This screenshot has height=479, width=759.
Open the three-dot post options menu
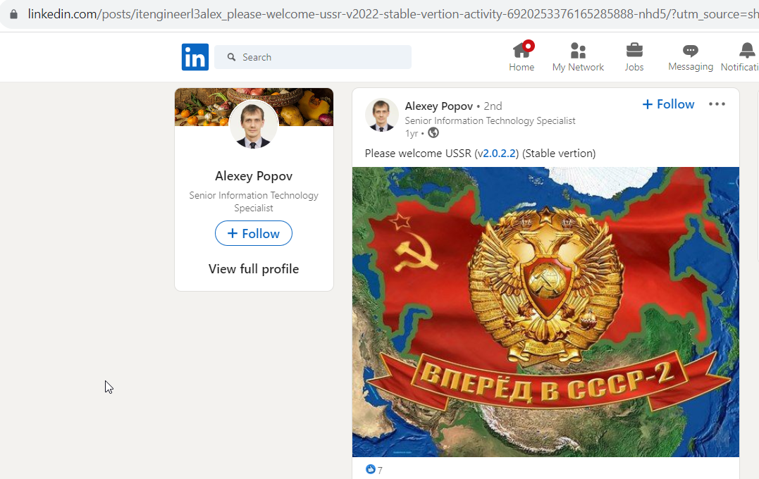717,104
